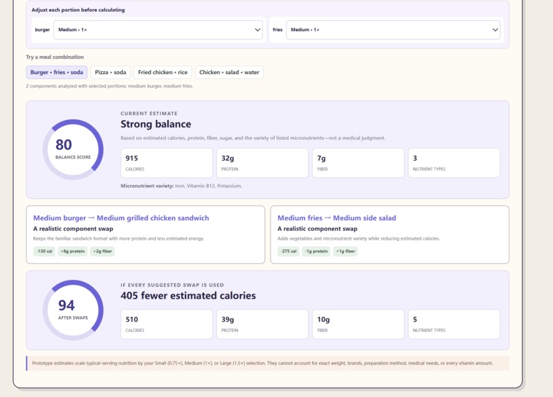
Task: Click the 39g protein after-swap box
Action: 262,324
